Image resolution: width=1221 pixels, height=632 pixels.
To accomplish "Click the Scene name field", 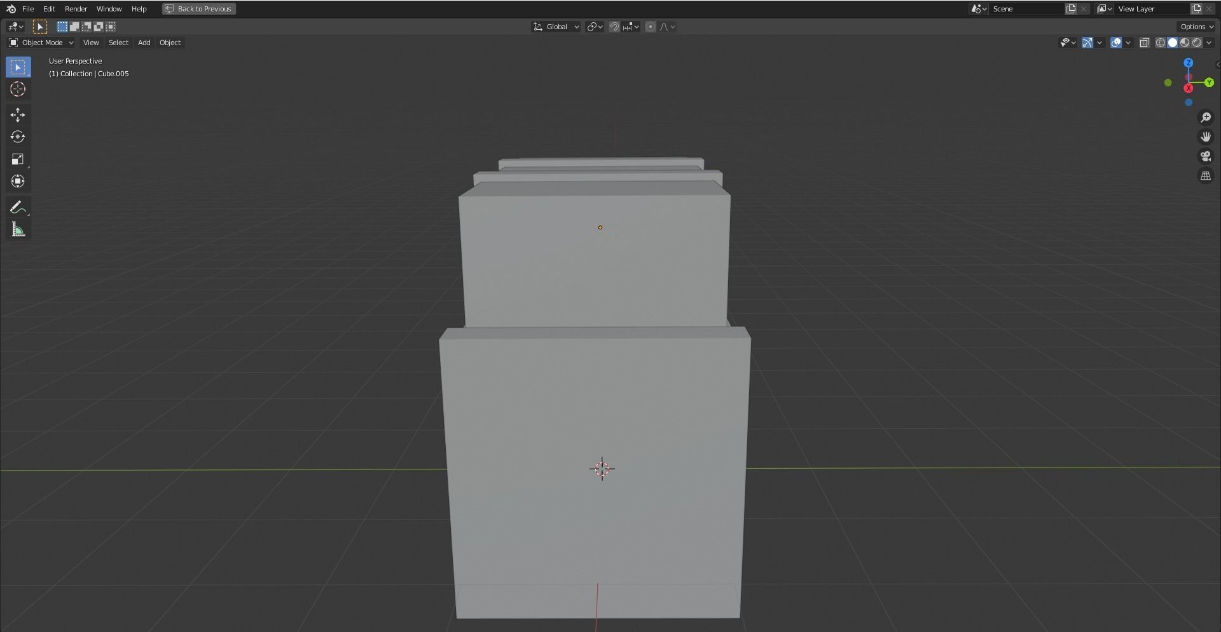I will [x=1024, y=9].
